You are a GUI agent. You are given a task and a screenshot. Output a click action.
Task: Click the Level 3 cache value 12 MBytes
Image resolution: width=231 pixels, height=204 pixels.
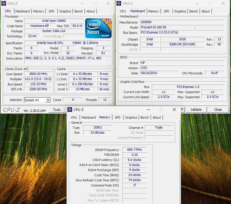pos(83,89)
